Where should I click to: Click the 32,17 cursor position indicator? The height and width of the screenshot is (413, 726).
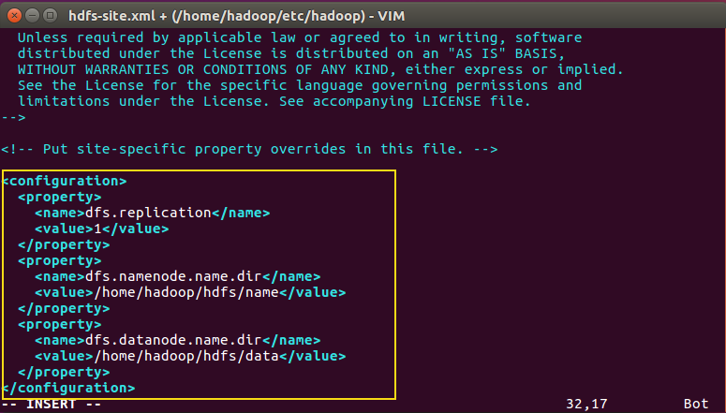pos(586,404)
